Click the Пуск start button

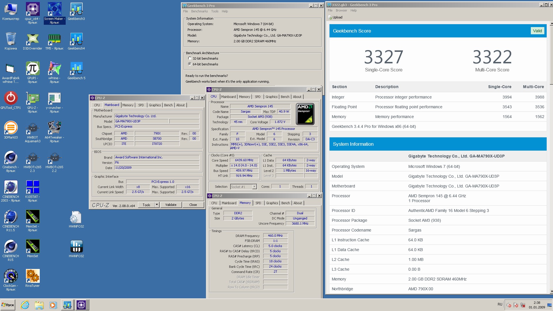(8, 305)
